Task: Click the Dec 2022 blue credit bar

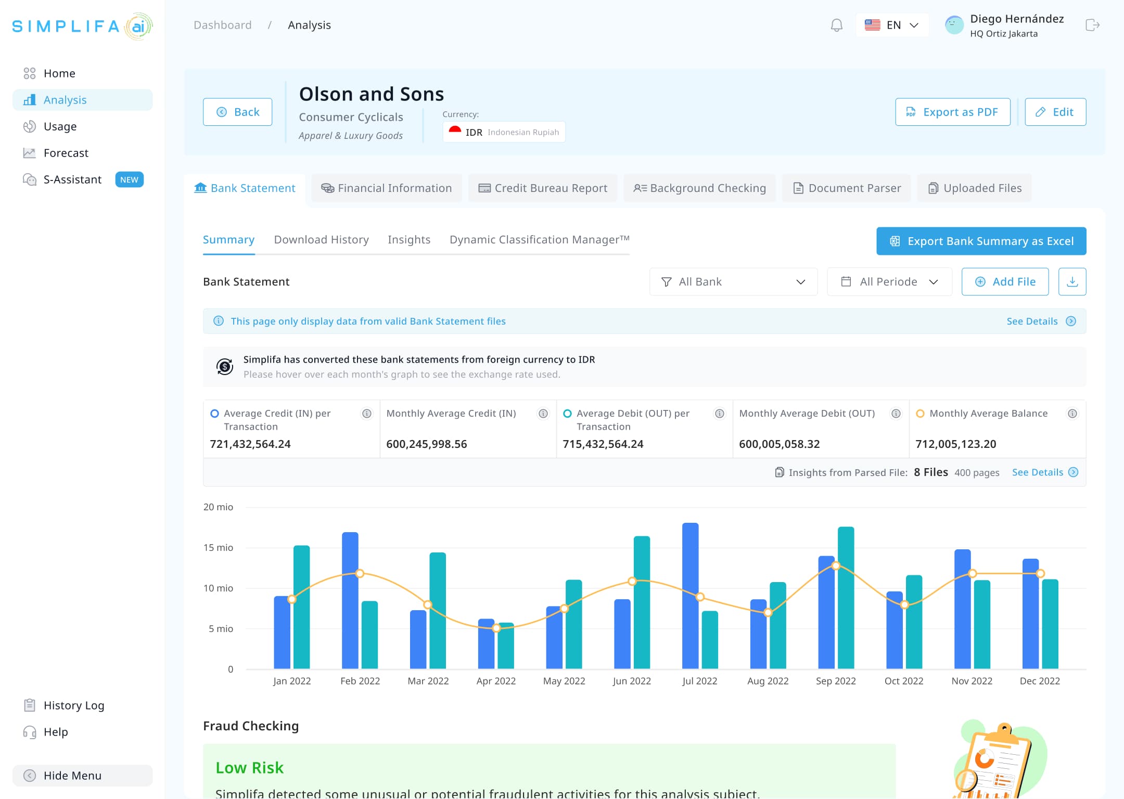Action: 1030,614
